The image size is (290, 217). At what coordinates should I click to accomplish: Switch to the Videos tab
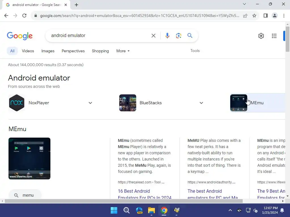pos(28,51)
